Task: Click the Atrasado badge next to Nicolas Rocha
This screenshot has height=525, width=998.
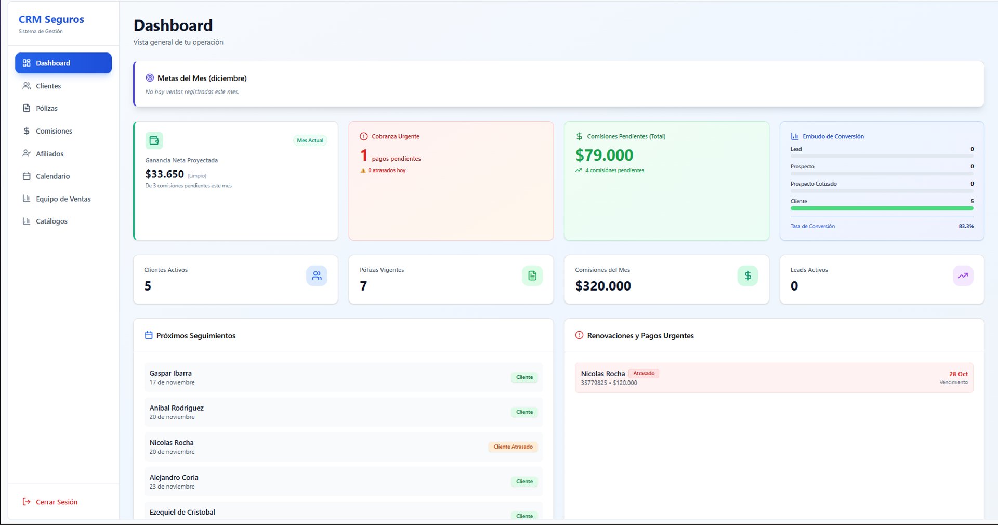Action: coord(644,373)
